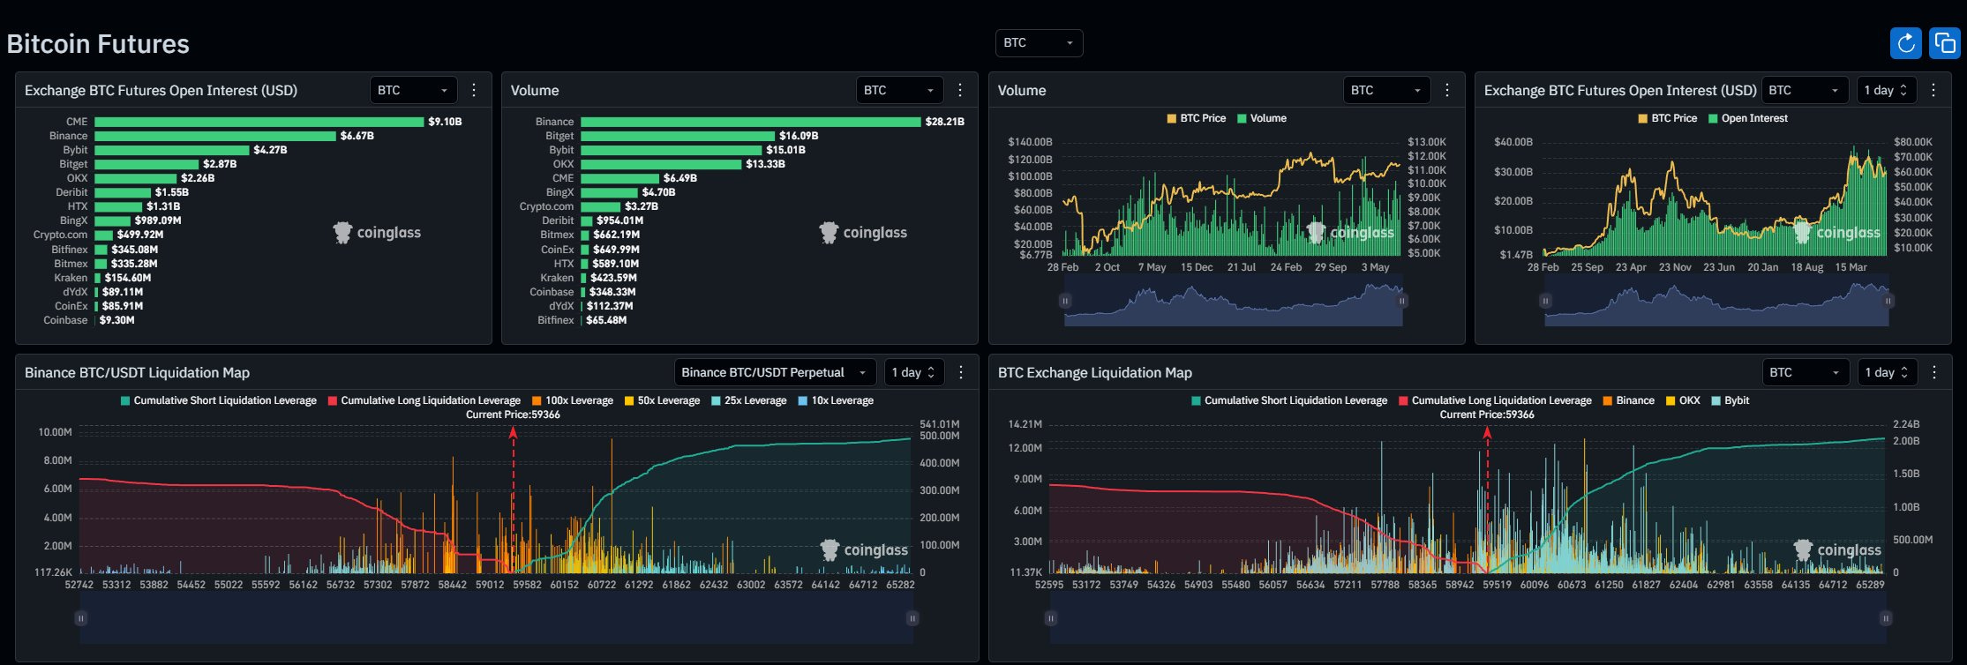The width and height of the screenshot is (1967, 665).
Task: Click the "Kraken" row label in Volume list
Action: [x=557, y=278]
